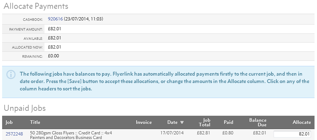Select the Payment Amount £82.01 value
Image resolution: width=317 pixels, height=140 pixels.
click(x=54, y=29)
